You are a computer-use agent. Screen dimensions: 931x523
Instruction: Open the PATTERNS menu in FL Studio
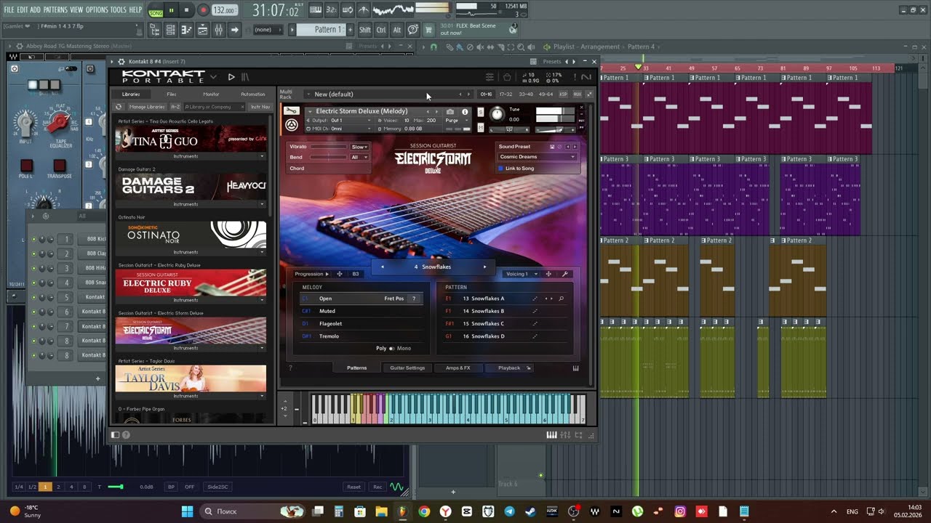pyautogui.click(x=55, y=9)
